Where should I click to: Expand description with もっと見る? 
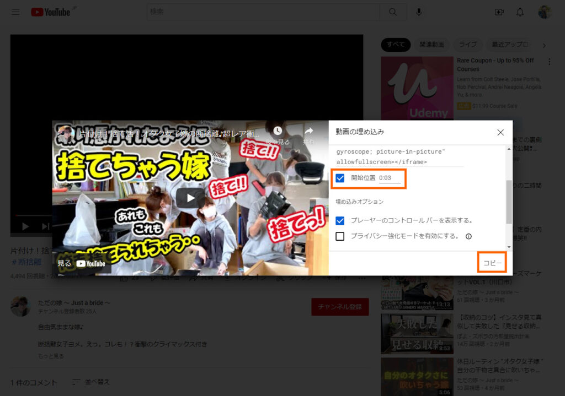tap(51, 356)
